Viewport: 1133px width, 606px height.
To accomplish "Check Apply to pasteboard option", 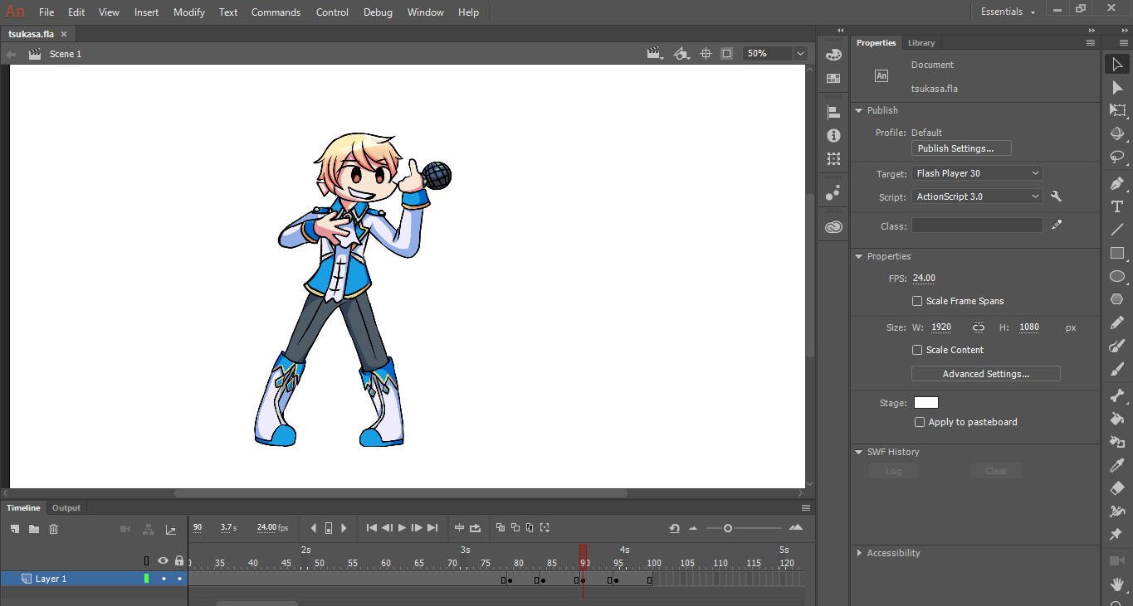I will [920, 422].
